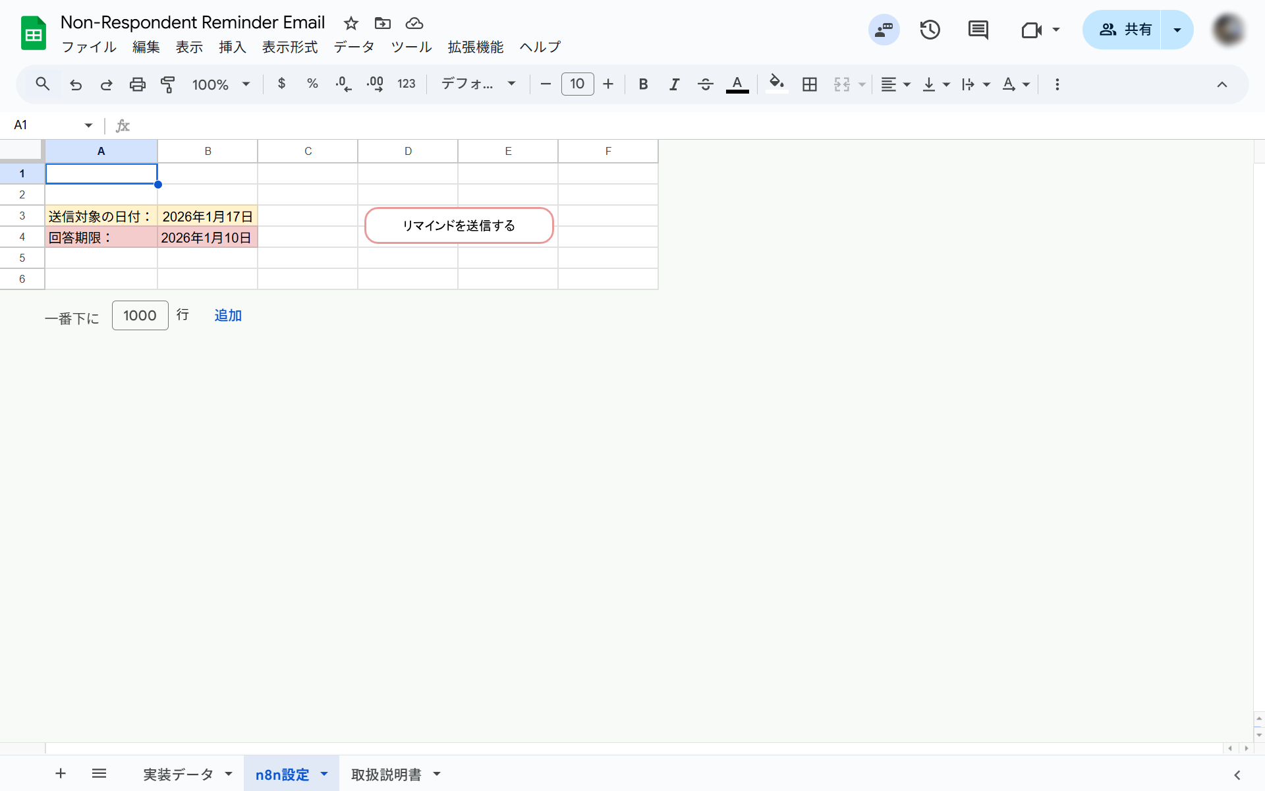Click the fill color bucket icon

click(x=777, y=83)
